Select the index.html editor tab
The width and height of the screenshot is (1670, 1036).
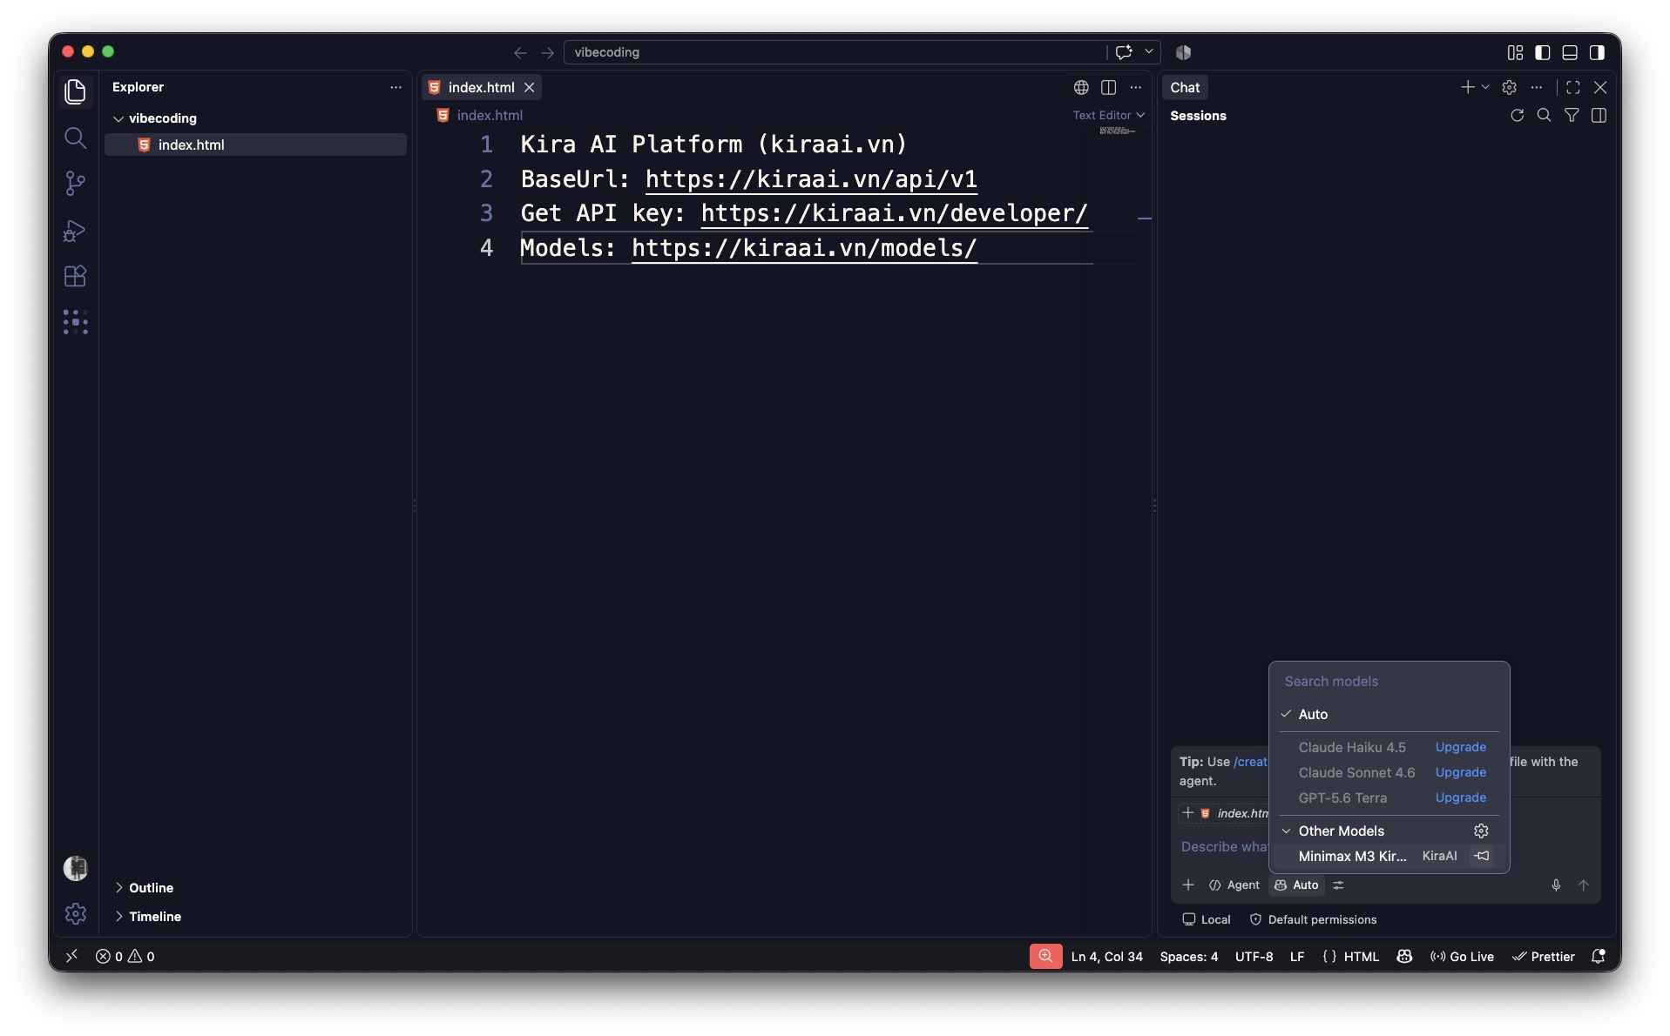click(481, 87)
